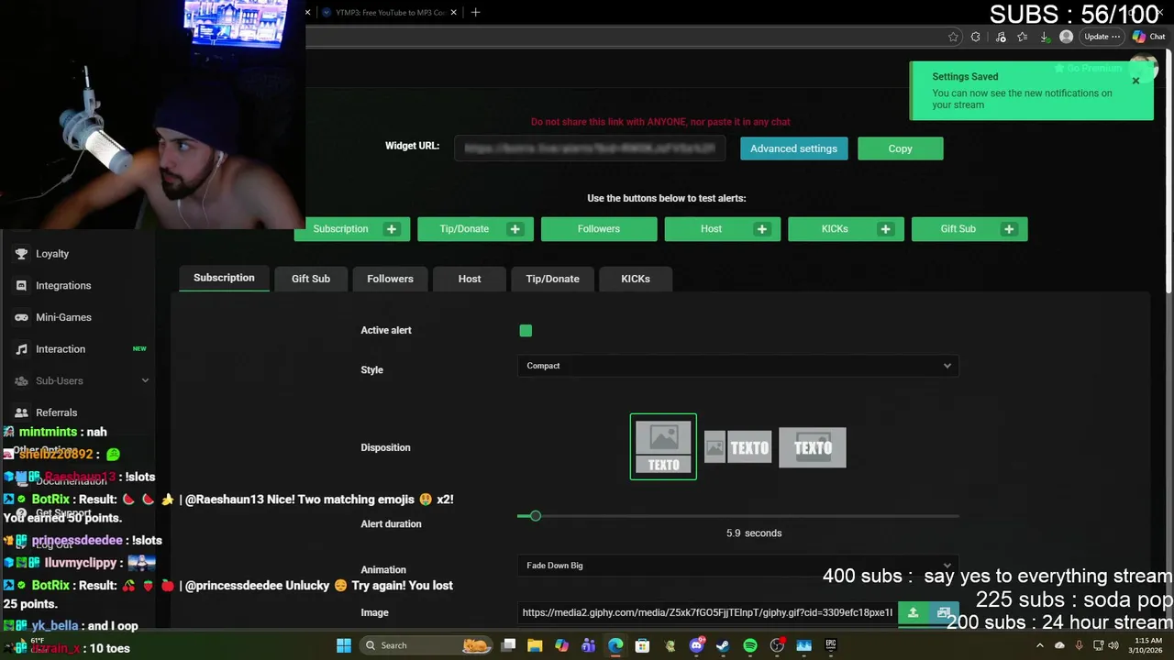
Task: Switch to the Followers tab
Action: tap(390, 279)
